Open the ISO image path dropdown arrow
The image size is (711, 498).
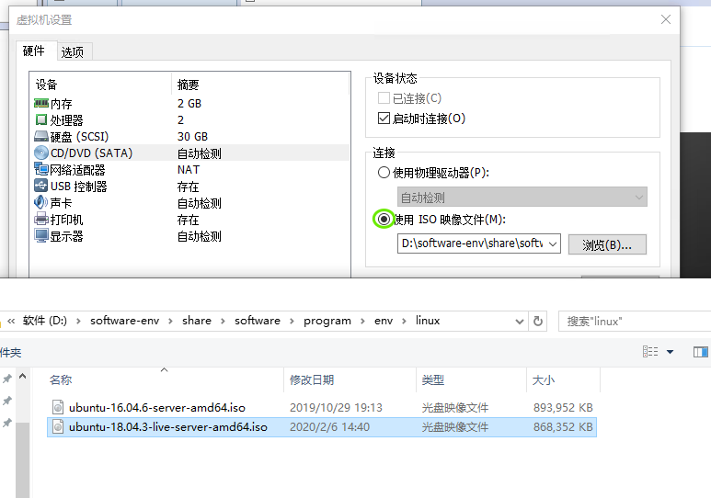point(553,243)
